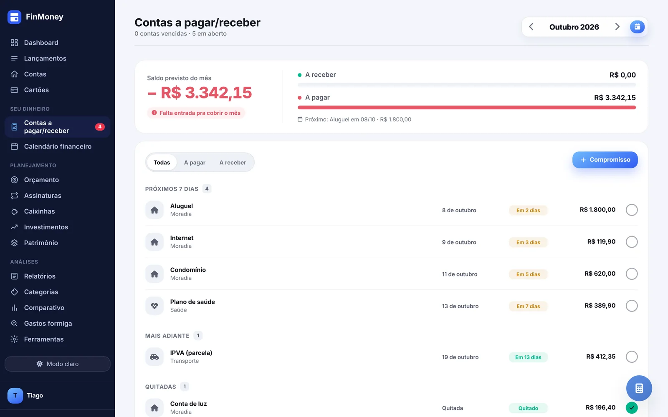Select the Todas filter tab
The image size is (668, 417).
coord(162,163)
